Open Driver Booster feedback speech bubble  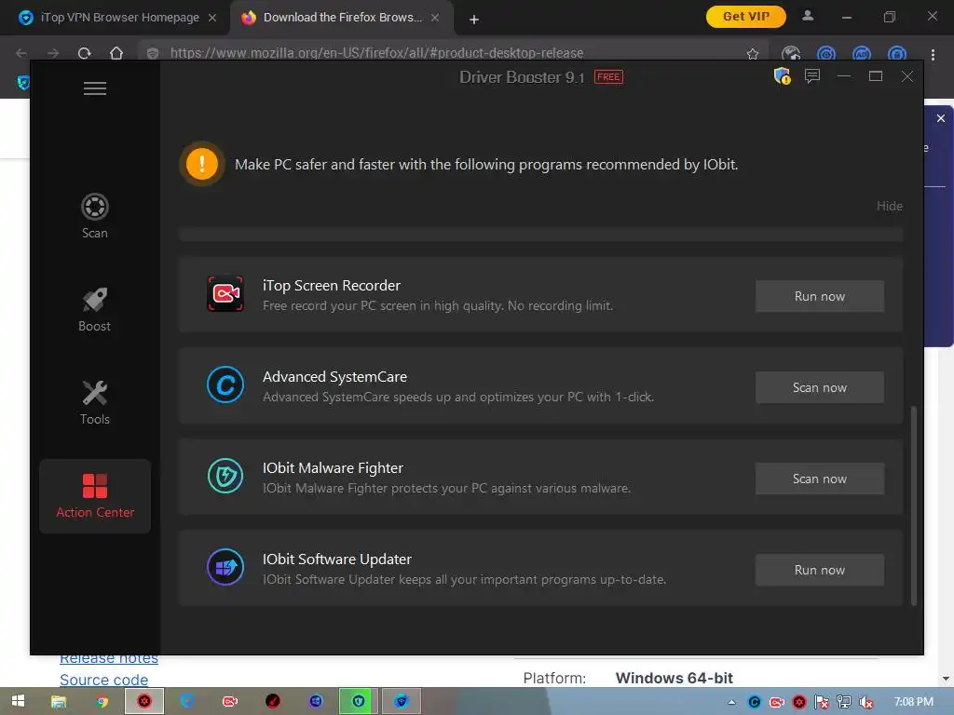[812, 76]
